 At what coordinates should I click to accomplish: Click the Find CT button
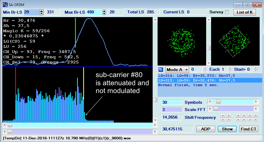[x=249, y=129]
